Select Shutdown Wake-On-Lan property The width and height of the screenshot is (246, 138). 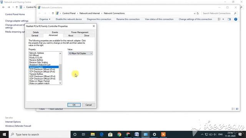(40, 65)
